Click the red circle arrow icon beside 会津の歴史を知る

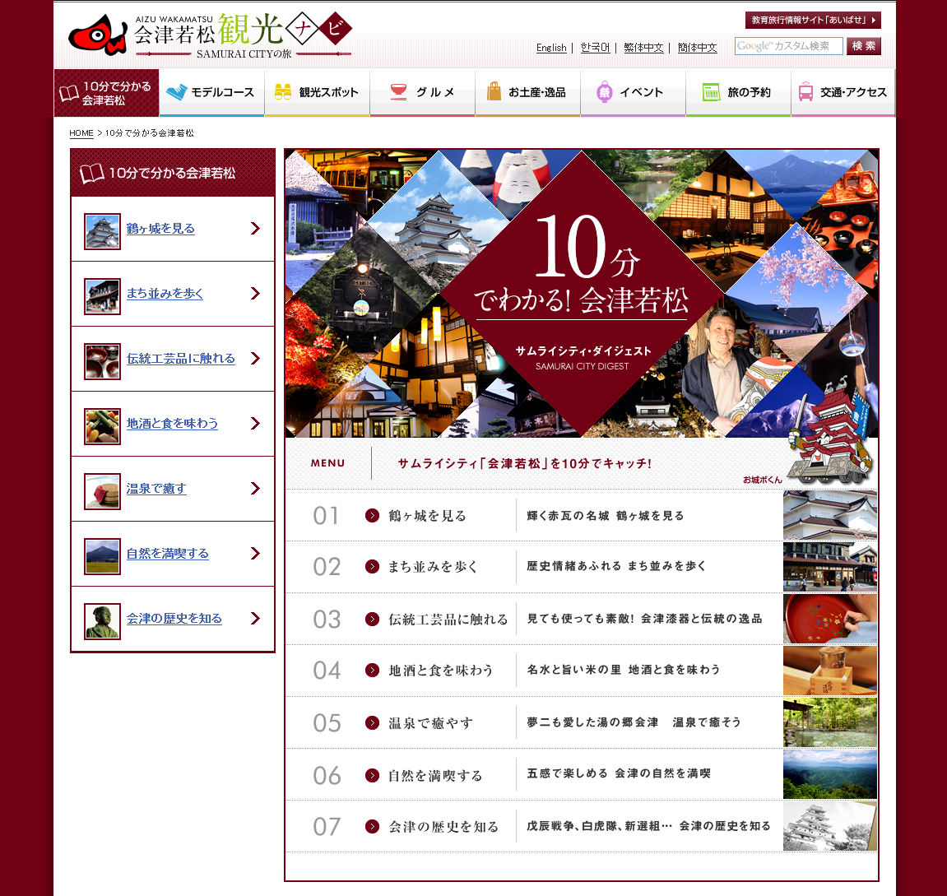(x=372, y=827)
